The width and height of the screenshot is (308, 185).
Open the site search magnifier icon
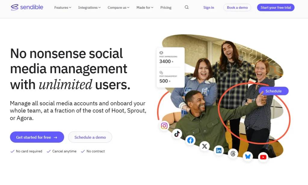(x=186, y=7)
